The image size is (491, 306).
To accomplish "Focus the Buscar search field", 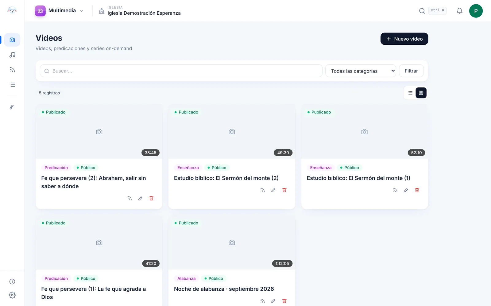I will 181,71.
